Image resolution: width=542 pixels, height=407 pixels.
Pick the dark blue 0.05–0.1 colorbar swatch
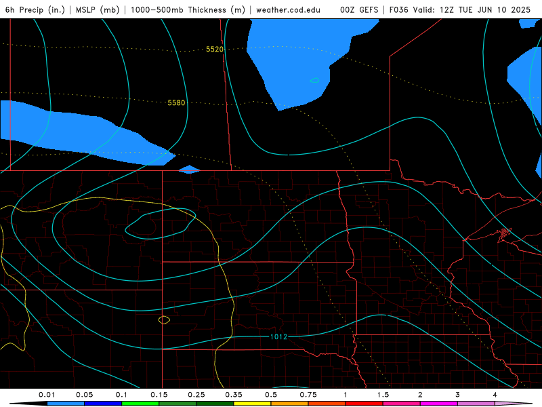(103, 404)
